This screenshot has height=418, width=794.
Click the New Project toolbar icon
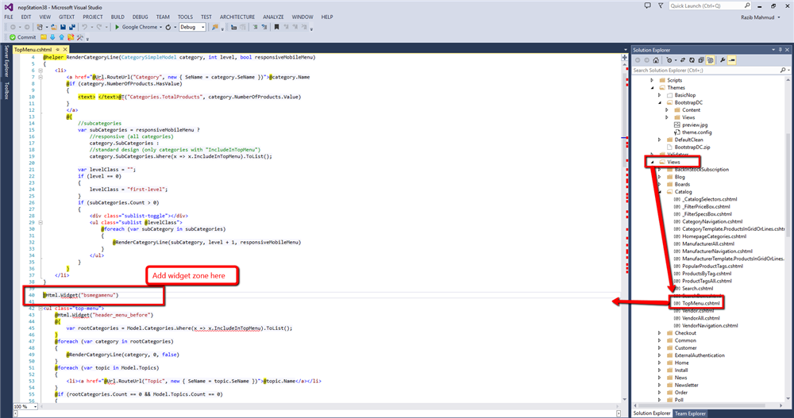click(x=40, y=27)
